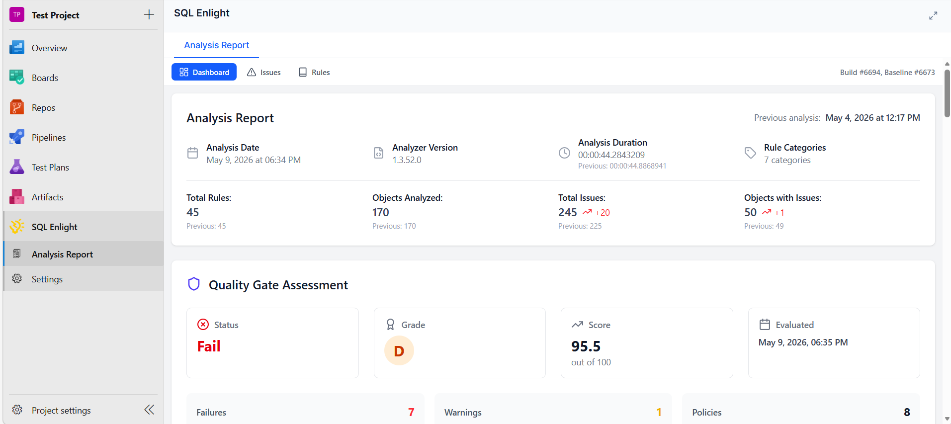Click the scrollbar up arrow
This screenshot has width=951, height=424.
[x=947, y=64]
